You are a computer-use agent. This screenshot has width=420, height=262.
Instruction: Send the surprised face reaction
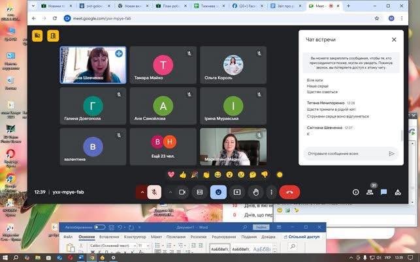coord(229,175)
